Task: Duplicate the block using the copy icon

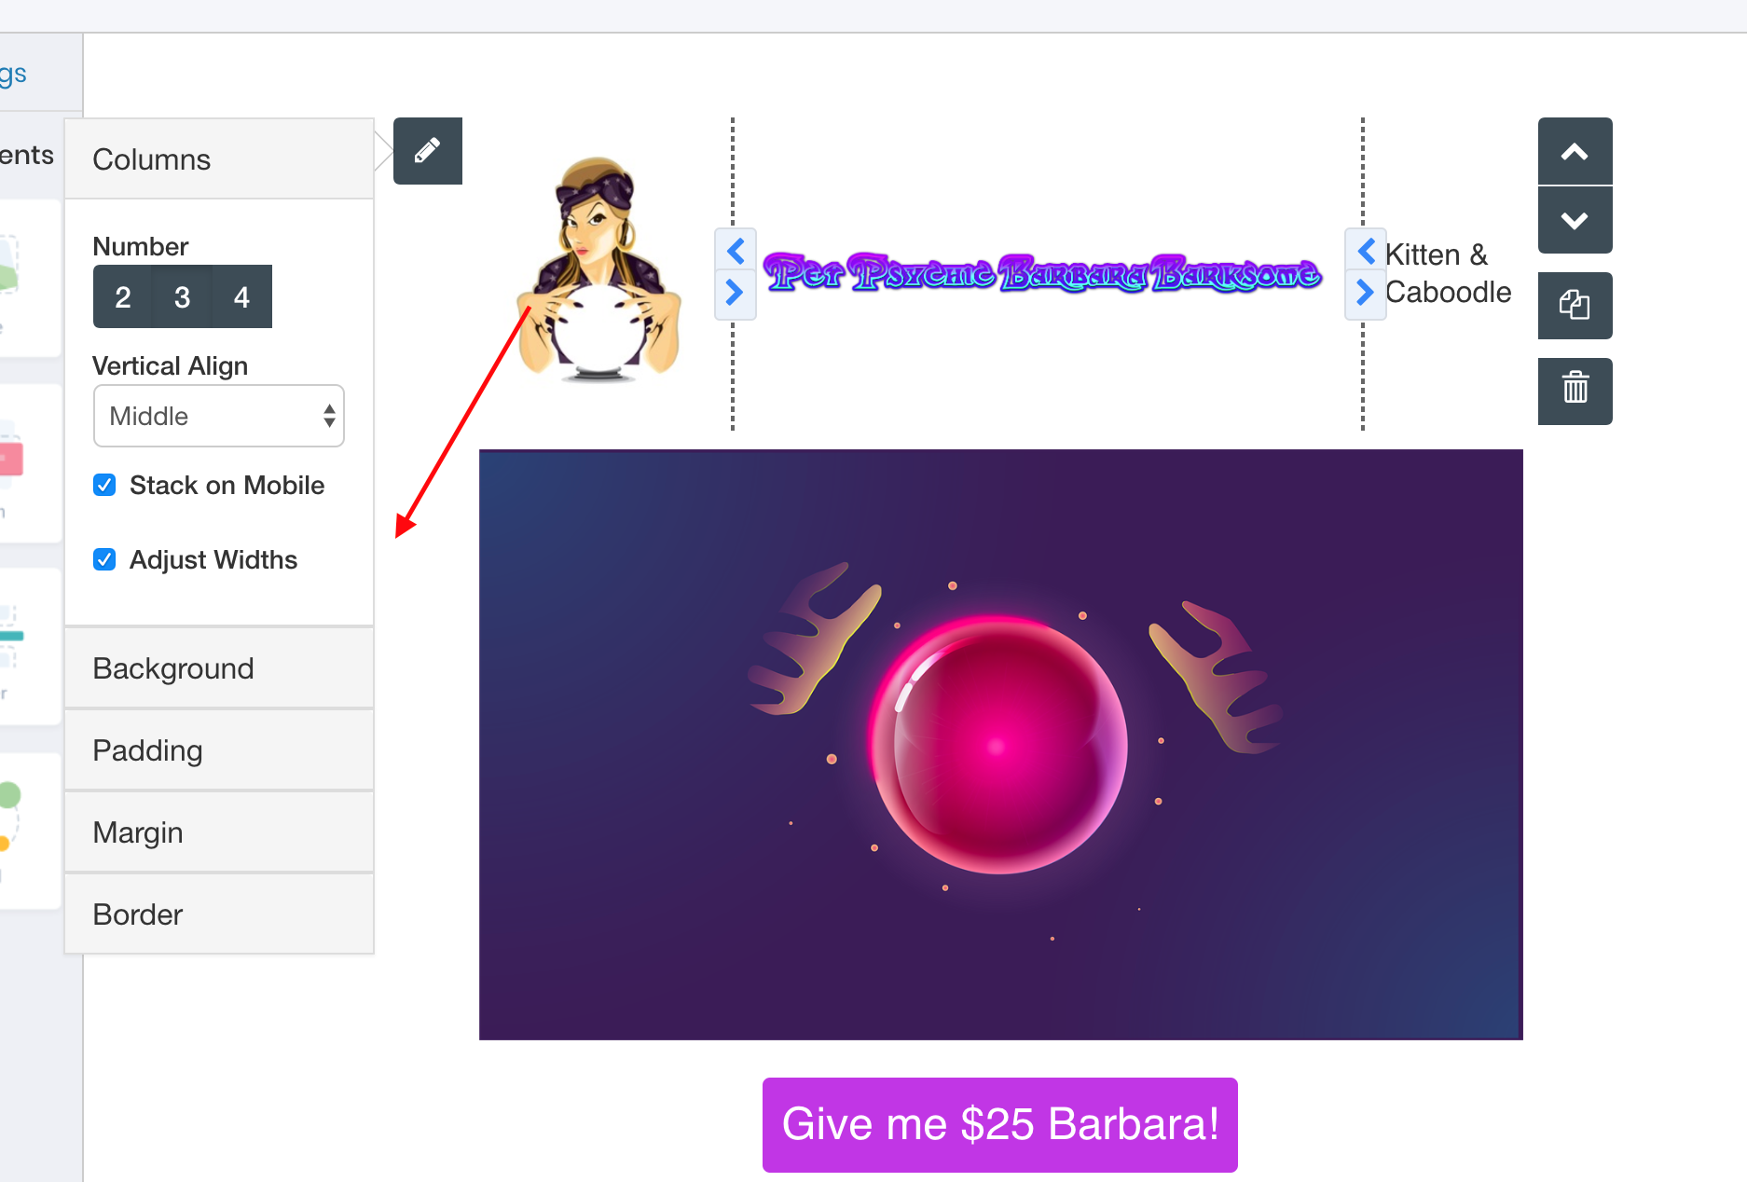Action: (1575, 305)
